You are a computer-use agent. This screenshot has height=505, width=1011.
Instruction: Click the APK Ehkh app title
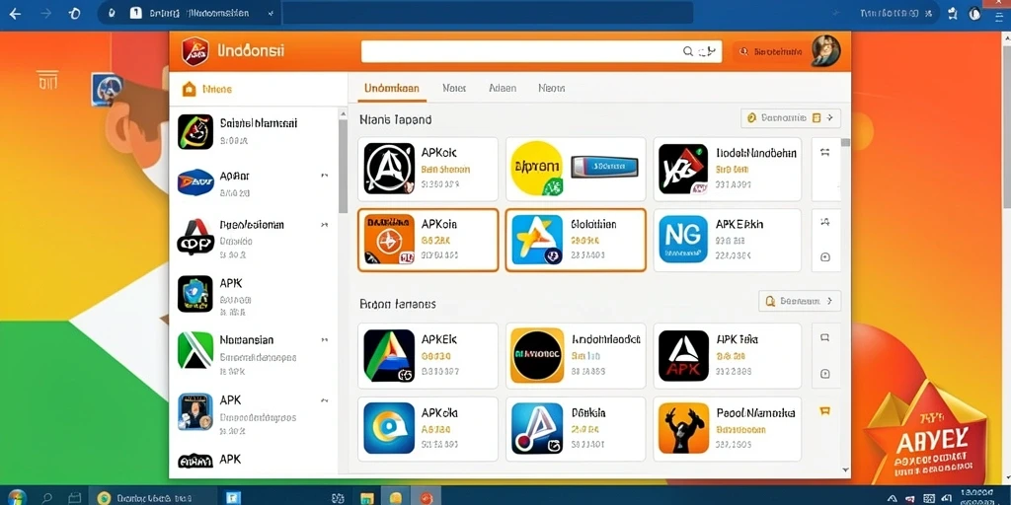point(739,224)
